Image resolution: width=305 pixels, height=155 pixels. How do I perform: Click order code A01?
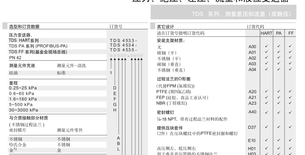252,52
